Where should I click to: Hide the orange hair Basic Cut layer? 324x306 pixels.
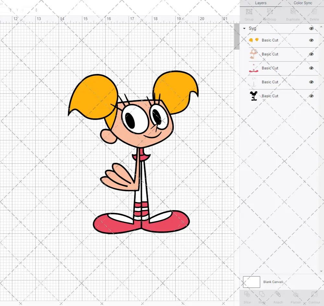(311, 40)
